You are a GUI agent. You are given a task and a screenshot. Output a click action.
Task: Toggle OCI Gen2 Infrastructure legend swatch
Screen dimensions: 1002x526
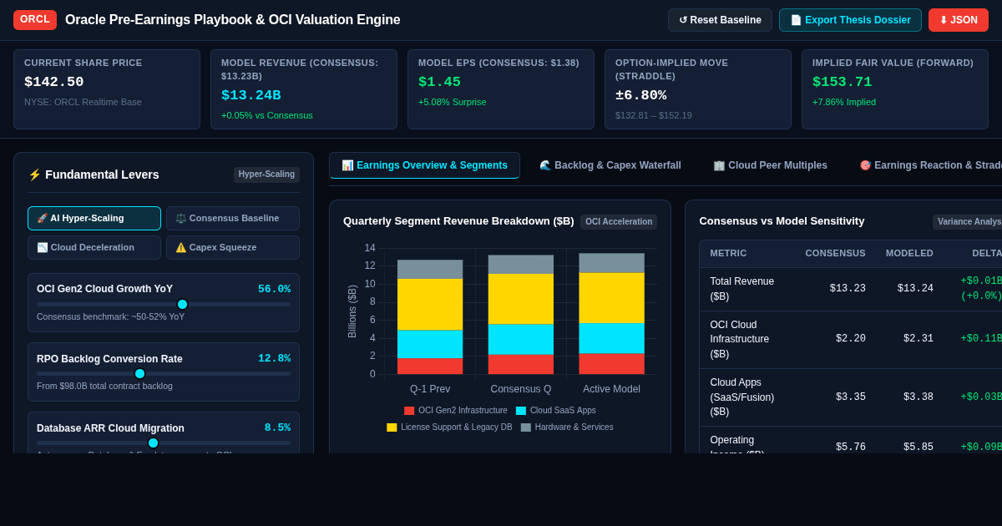409,411
